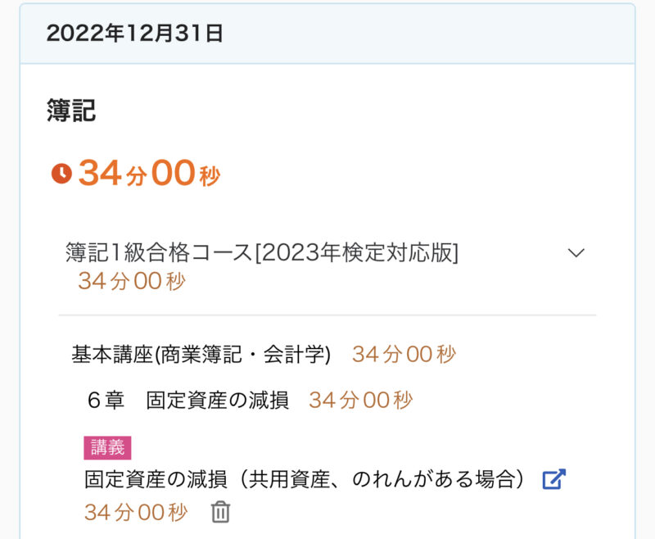The image size is (655, 539).
Task: Click the 秒 unit in the total time
Action: pyautogui.click(x=210, y=176)
